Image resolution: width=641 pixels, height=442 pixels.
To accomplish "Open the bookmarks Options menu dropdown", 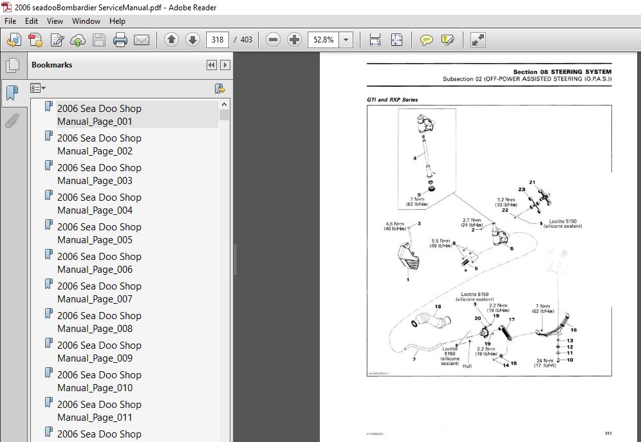I will tap(37, 88).
